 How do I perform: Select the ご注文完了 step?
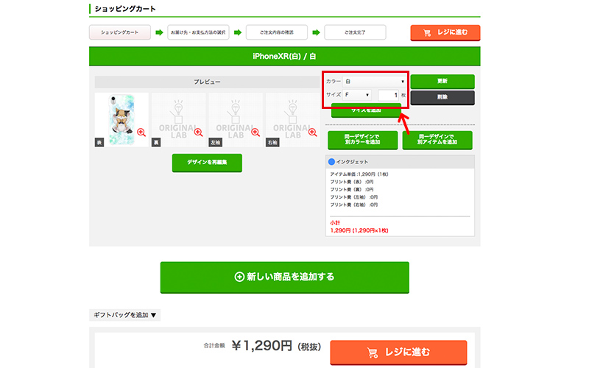(x=355, y=32)
